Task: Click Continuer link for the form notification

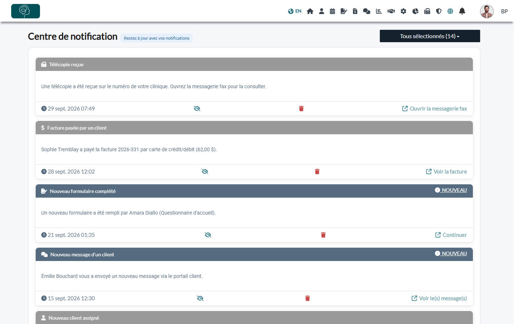Action: [451, 235]
